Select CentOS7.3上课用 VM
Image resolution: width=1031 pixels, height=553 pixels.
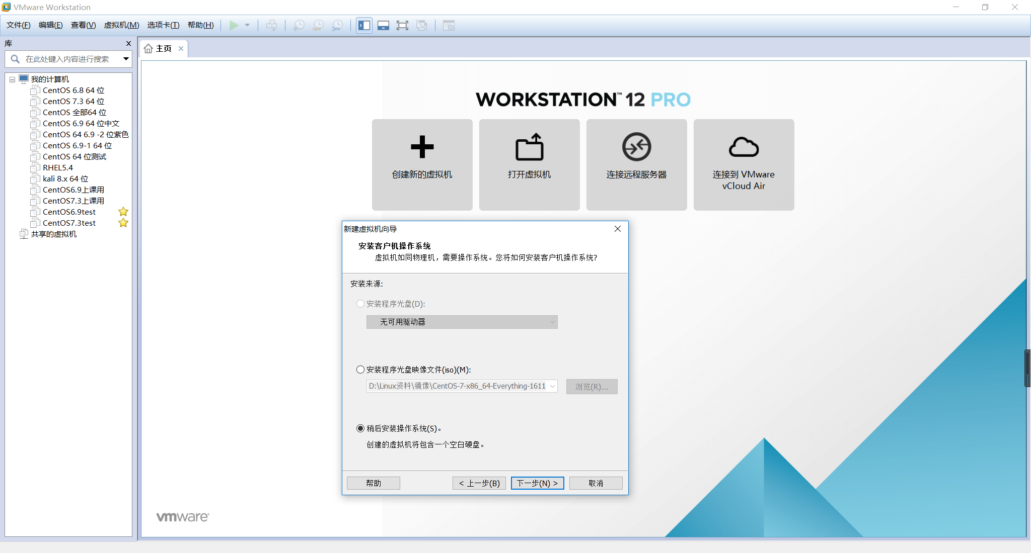[73, 201]
